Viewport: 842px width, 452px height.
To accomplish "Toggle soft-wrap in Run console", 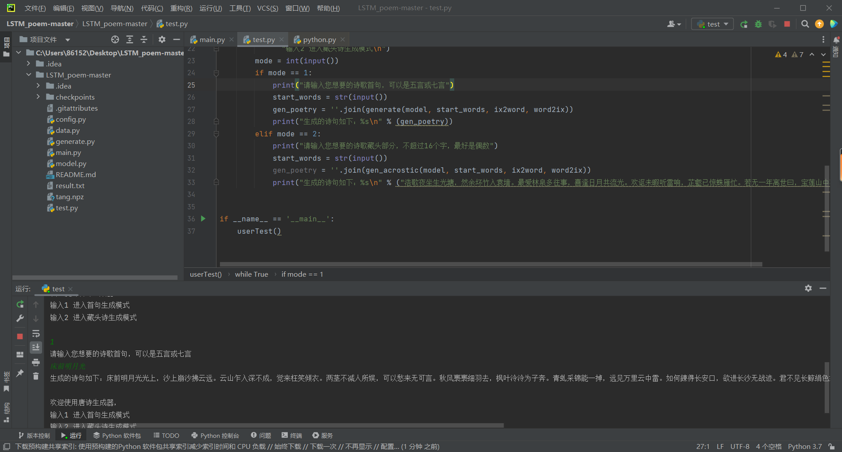I will 36,333.
